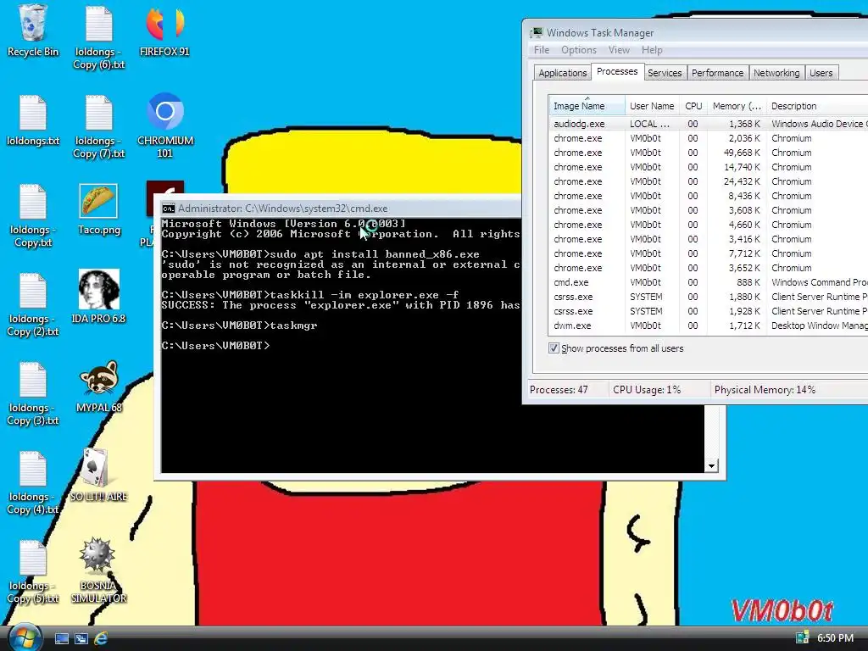This screenshot has height=651, width=868.
Task: Open the Taco.png image icon
Action: [98, 209]
